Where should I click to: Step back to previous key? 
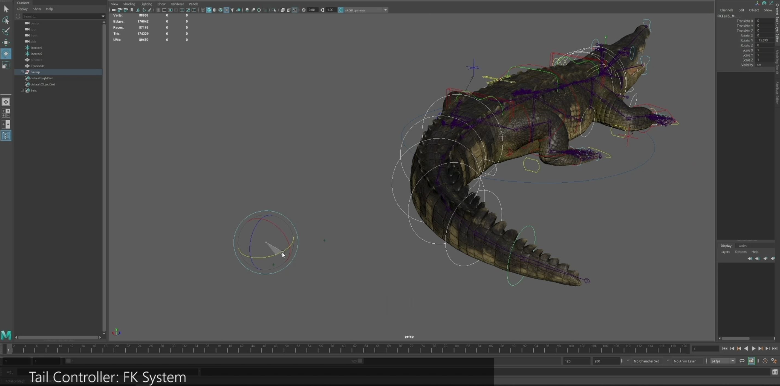739,348
